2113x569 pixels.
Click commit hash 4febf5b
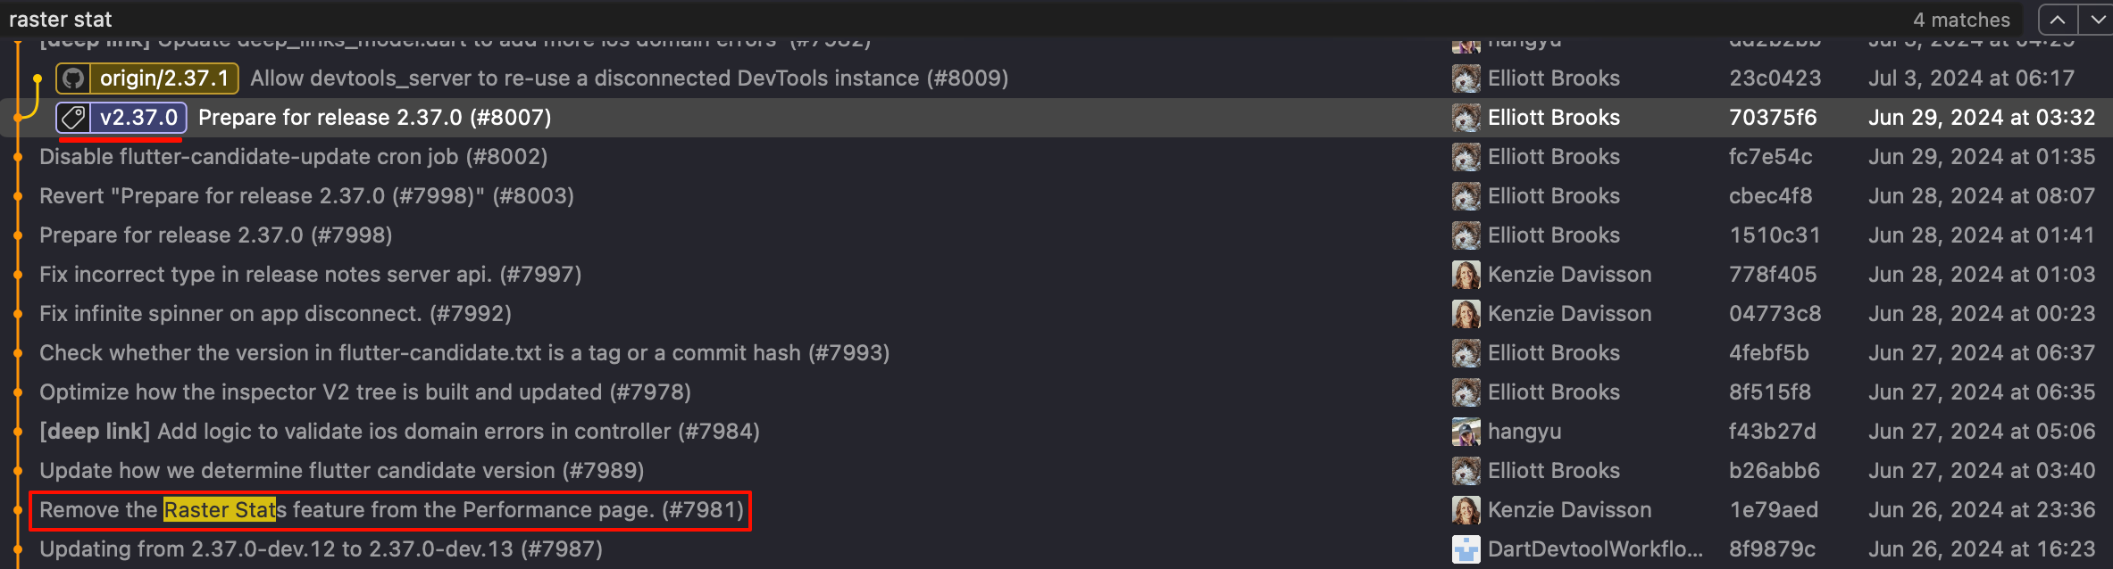1768,353
